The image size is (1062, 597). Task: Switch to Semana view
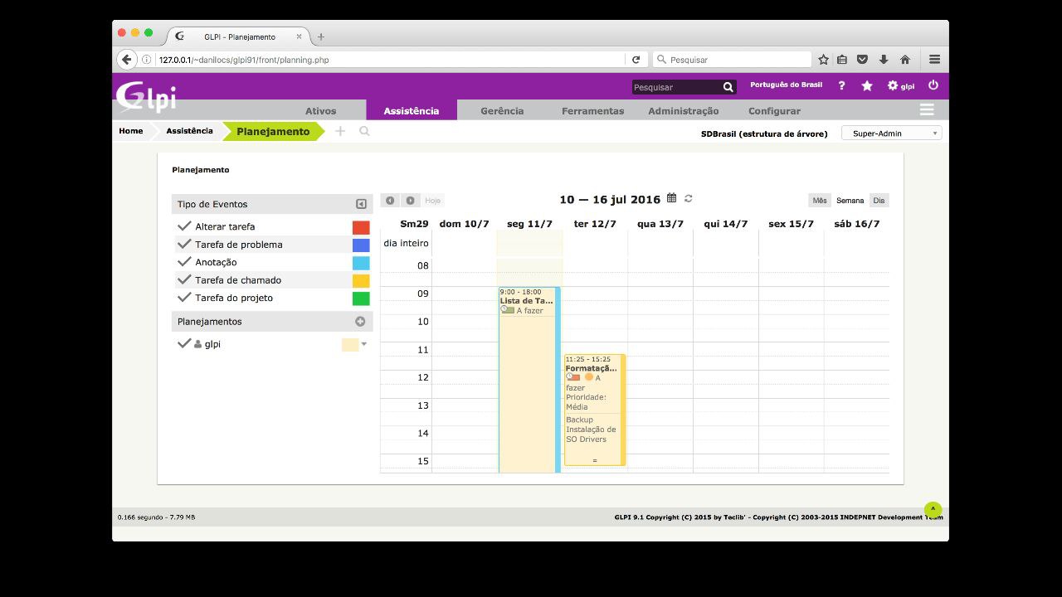pos(850,201)
